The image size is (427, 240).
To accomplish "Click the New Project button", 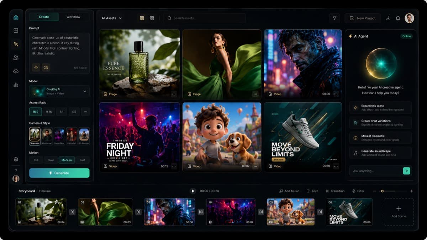I will [363, 18].
